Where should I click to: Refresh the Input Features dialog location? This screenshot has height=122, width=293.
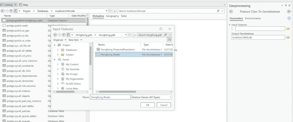130,35
